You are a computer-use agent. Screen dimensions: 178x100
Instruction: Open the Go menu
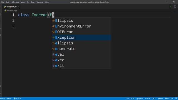point(28,2)
